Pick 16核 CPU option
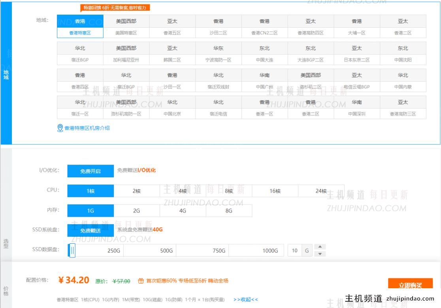Screen dimensions: 441x308 point(275,191)
